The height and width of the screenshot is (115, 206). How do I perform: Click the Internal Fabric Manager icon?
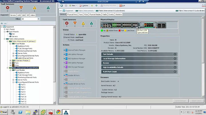point(66,50)
